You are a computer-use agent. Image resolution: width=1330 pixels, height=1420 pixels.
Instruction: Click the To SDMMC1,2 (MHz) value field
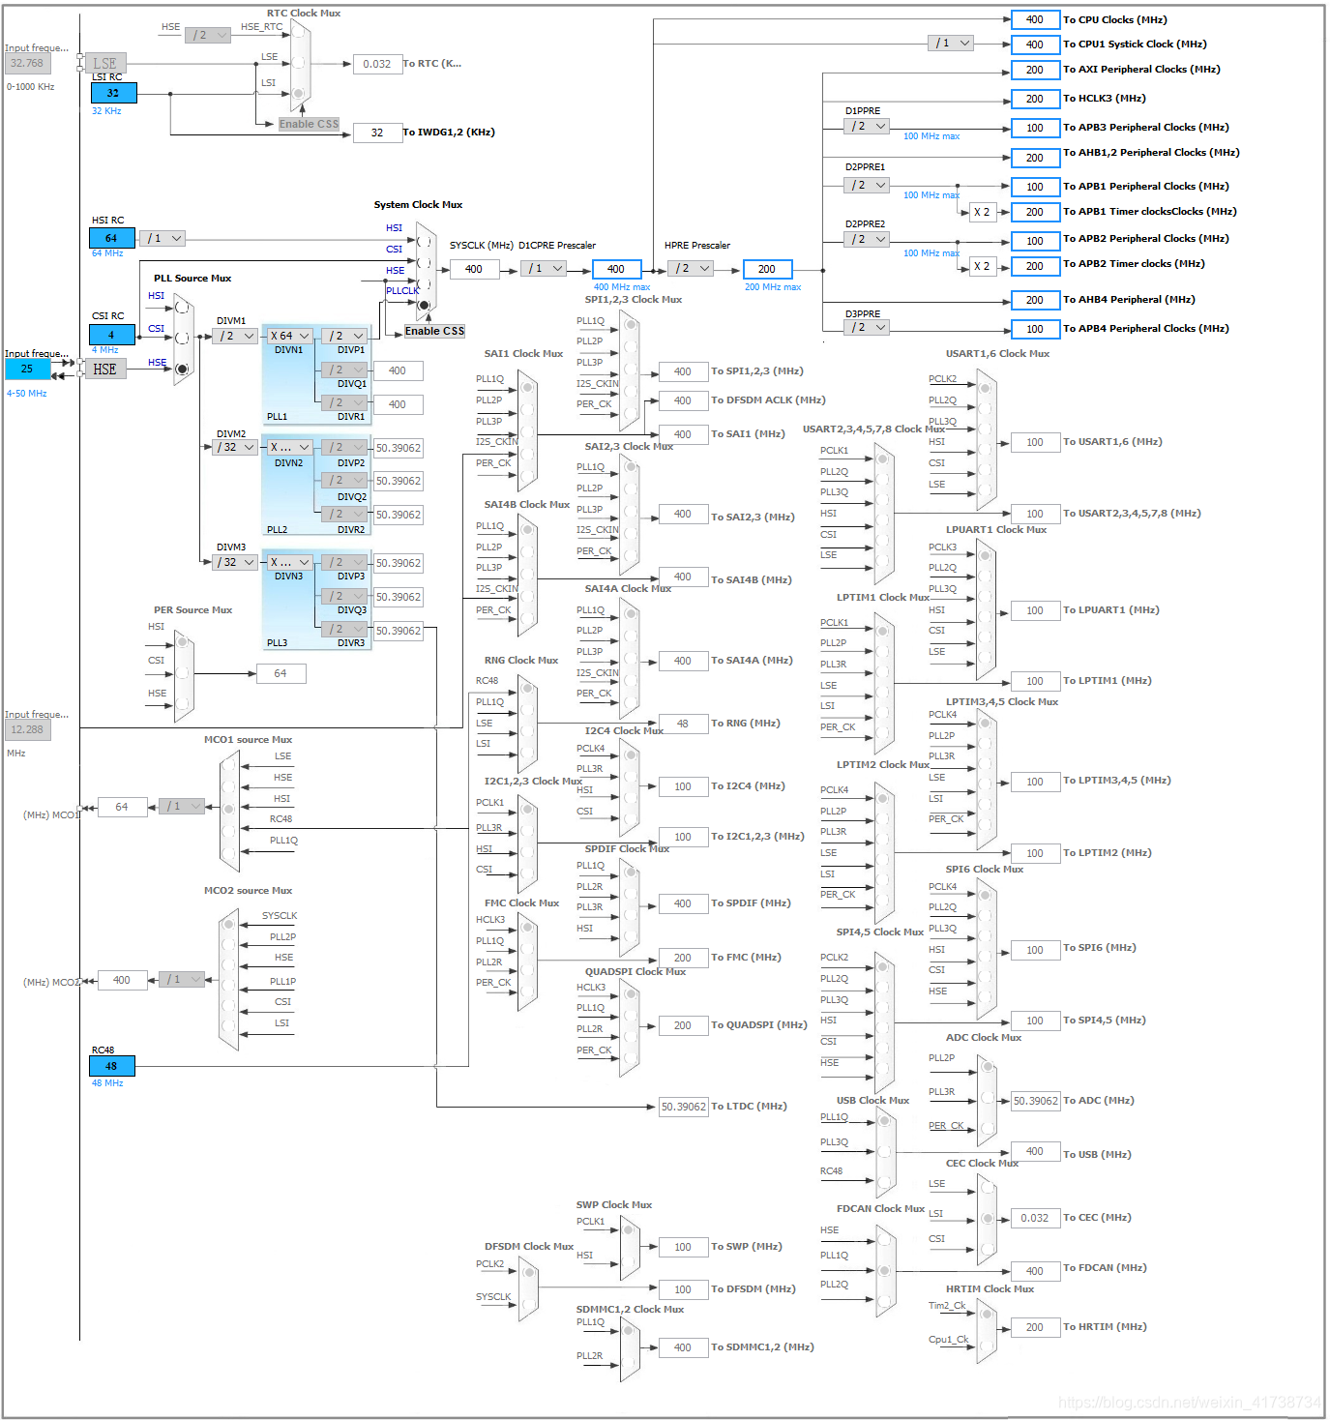683,1347
